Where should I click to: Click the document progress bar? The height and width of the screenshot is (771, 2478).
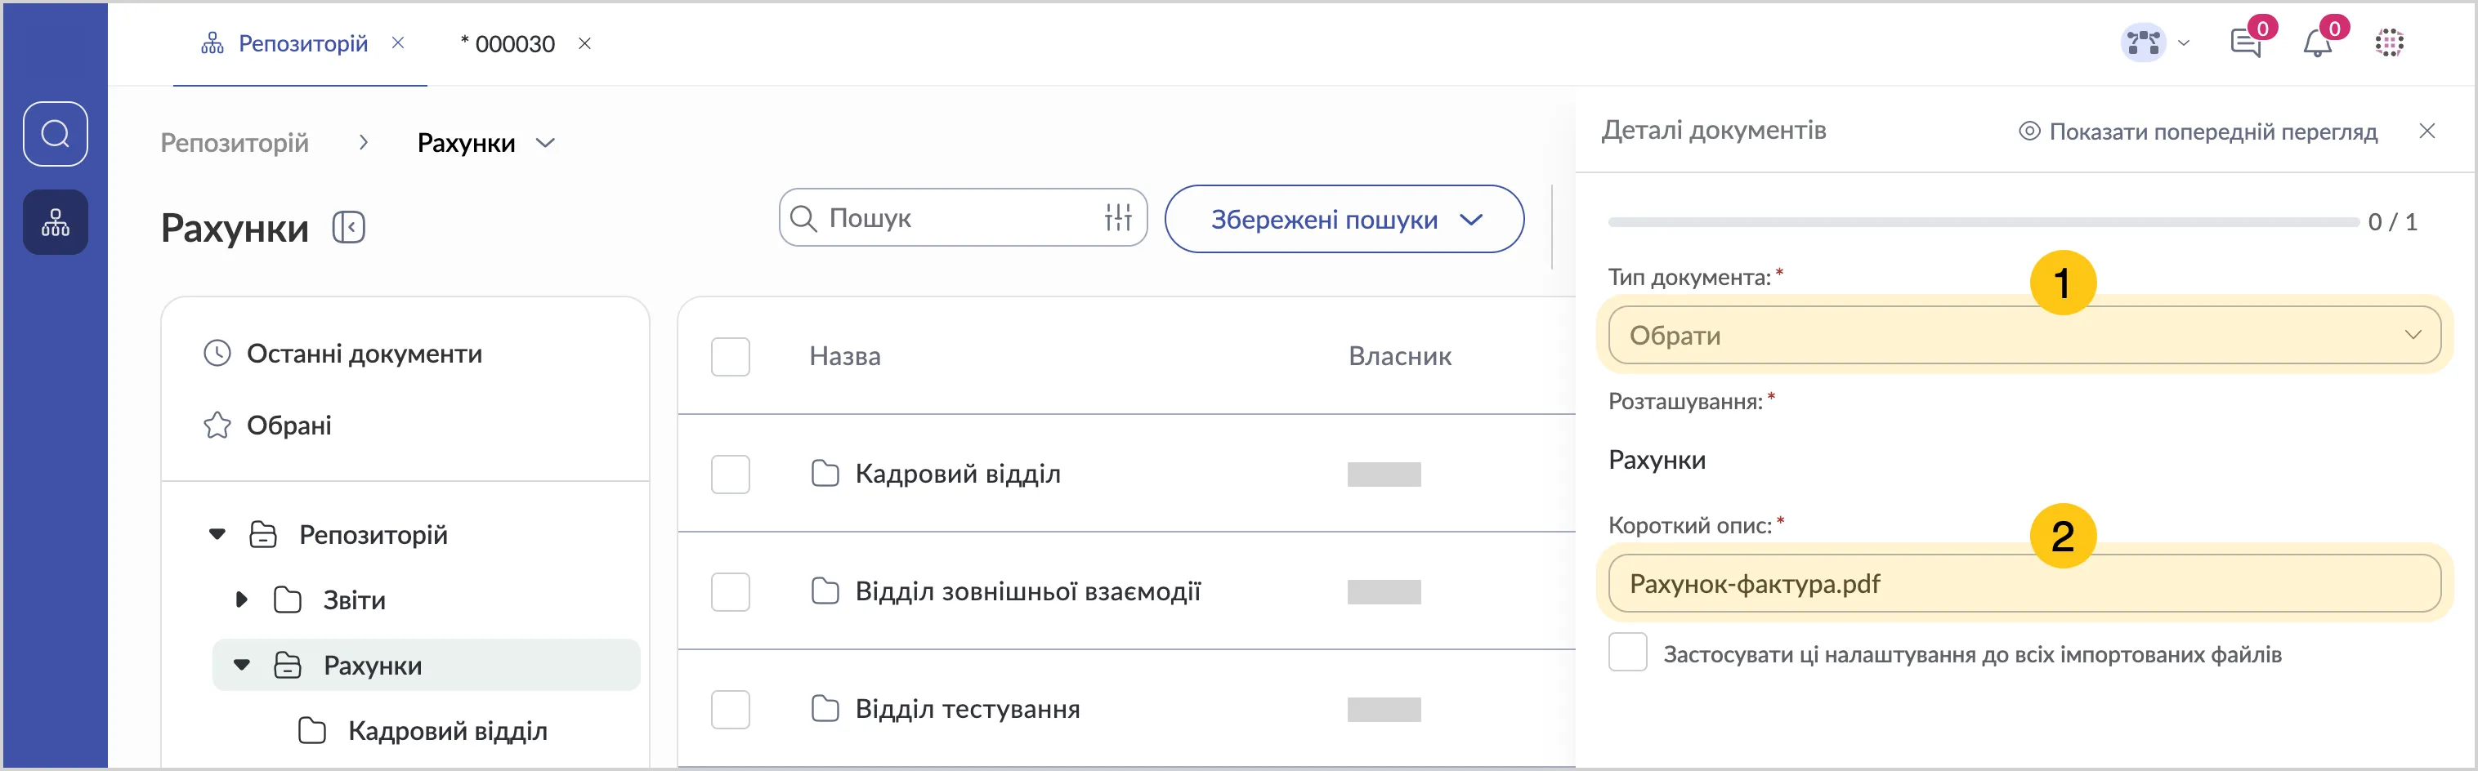pos(1982,222)
